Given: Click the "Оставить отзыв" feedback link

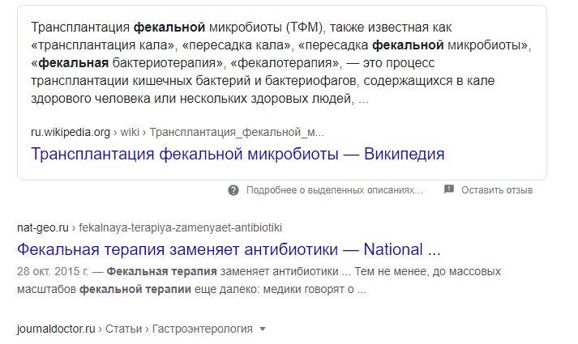Looking at the screenshot, I should [x=496, y=190].
